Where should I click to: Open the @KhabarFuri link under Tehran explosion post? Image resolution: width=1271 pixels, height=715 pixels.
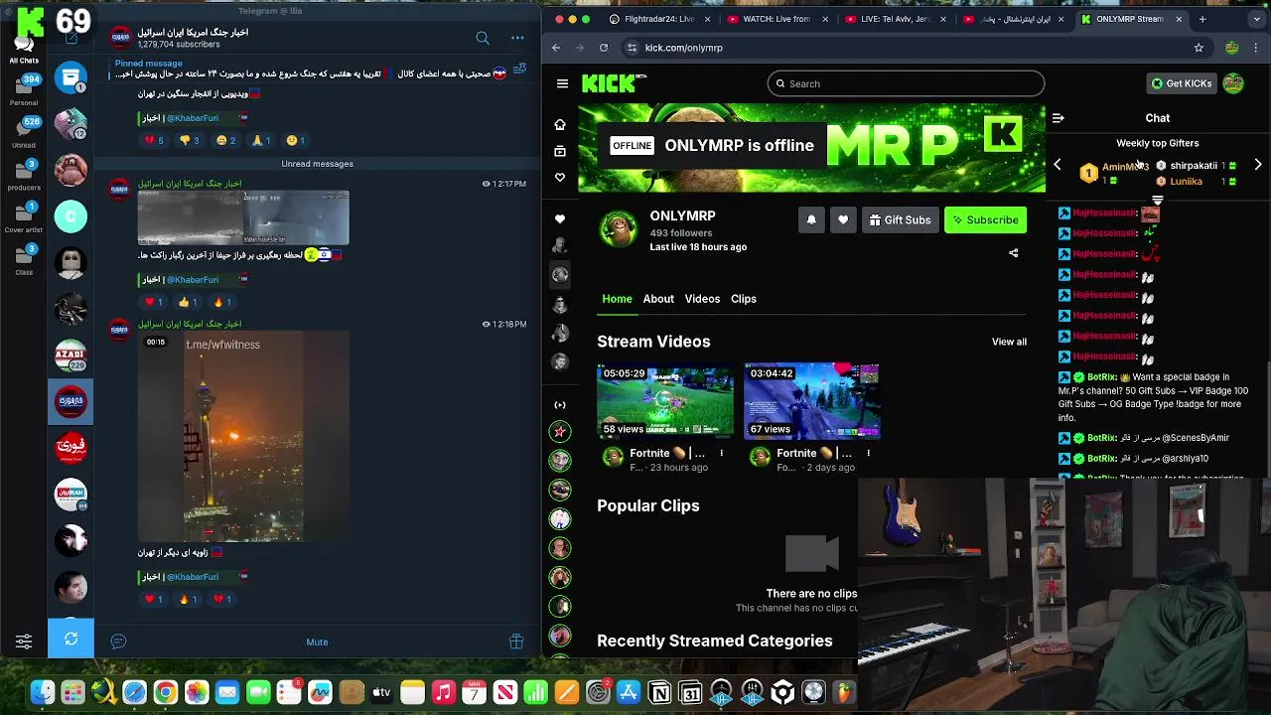coord(192,118)
